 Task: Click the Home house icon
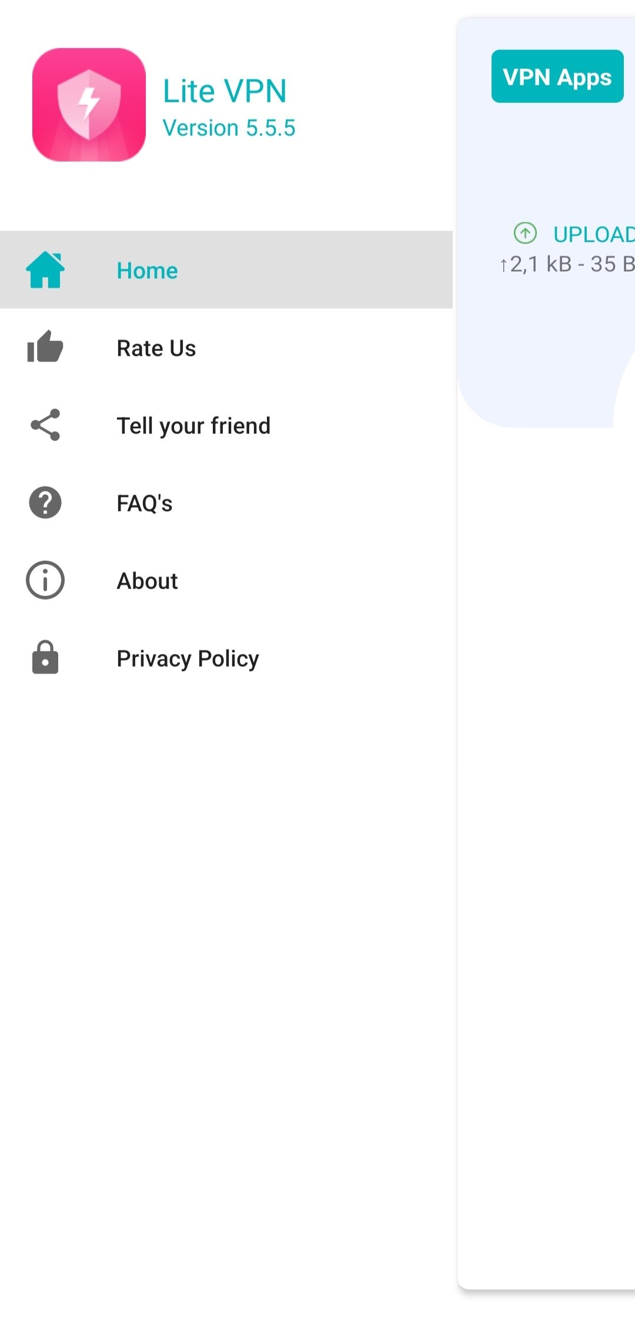(45, 270)
